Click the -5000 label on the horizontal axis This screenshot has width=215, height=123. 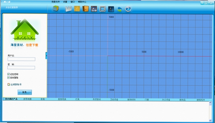tap(71, 51)
